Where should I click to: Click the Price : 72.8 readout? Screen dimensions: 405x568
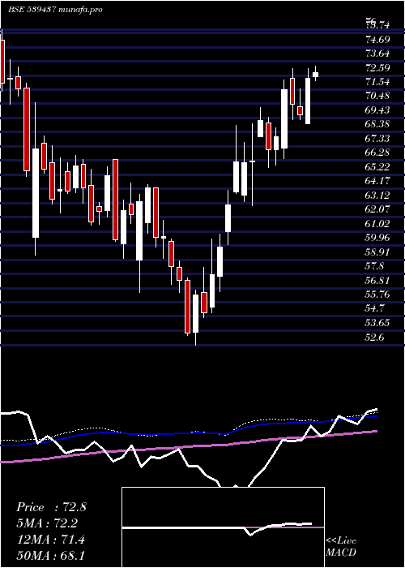coord(51,507)
